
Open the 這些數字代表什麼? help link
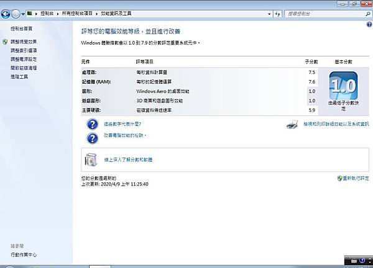[x=122, y=124]
